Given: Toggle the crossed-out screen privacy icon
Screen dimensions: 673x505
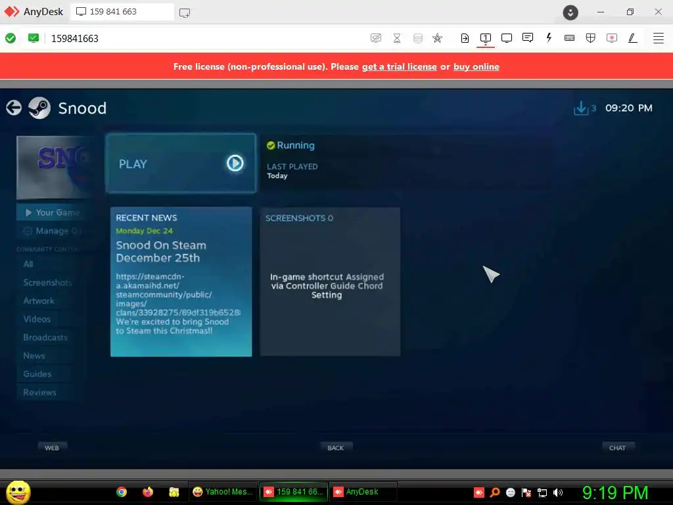Looking at the screenshot, I should 376,38.
